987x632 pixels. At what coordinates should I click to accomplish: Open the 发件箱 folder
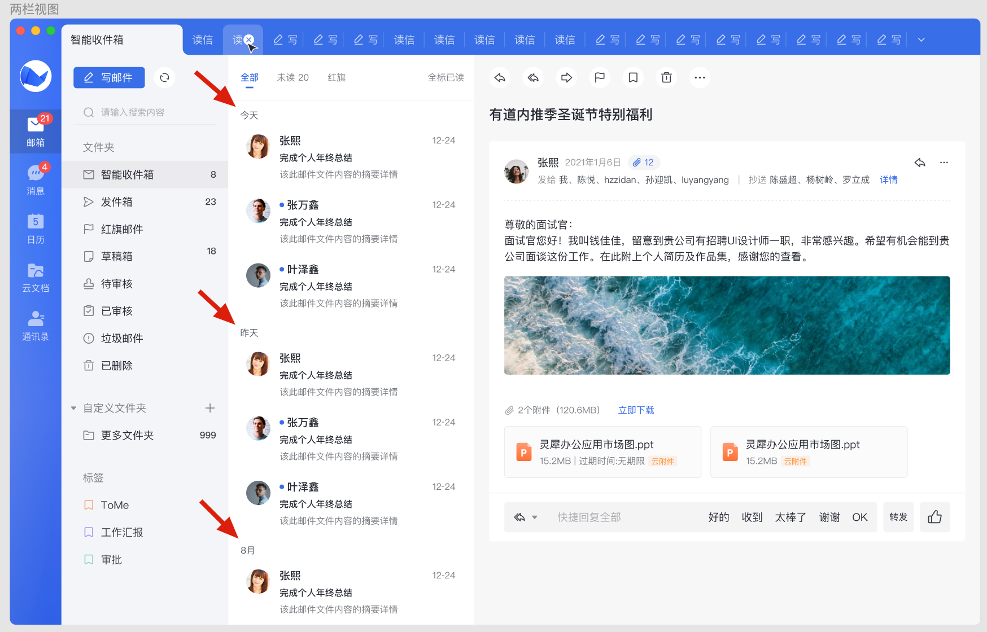click(145, 202)
